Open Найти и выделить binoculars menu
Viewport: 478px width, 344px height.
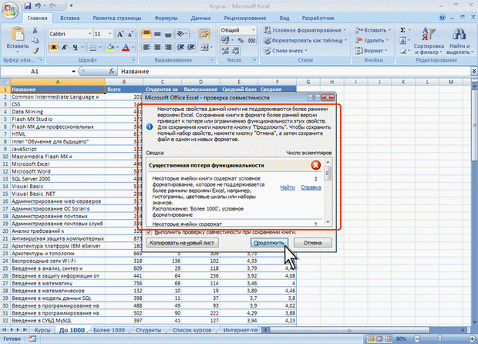tap(459, 41)
